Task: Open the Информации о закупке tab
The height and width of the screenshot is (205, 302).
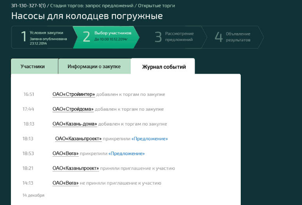Action: point(94,67)
